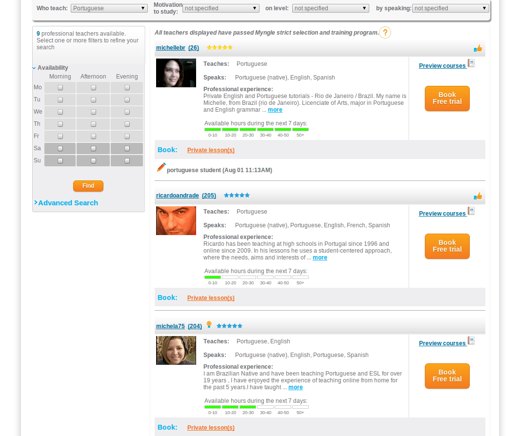This screenshot has height=436, width=520.
Task: Open ricardoandrade's (205) reviews link
Action: pos(209,196)
